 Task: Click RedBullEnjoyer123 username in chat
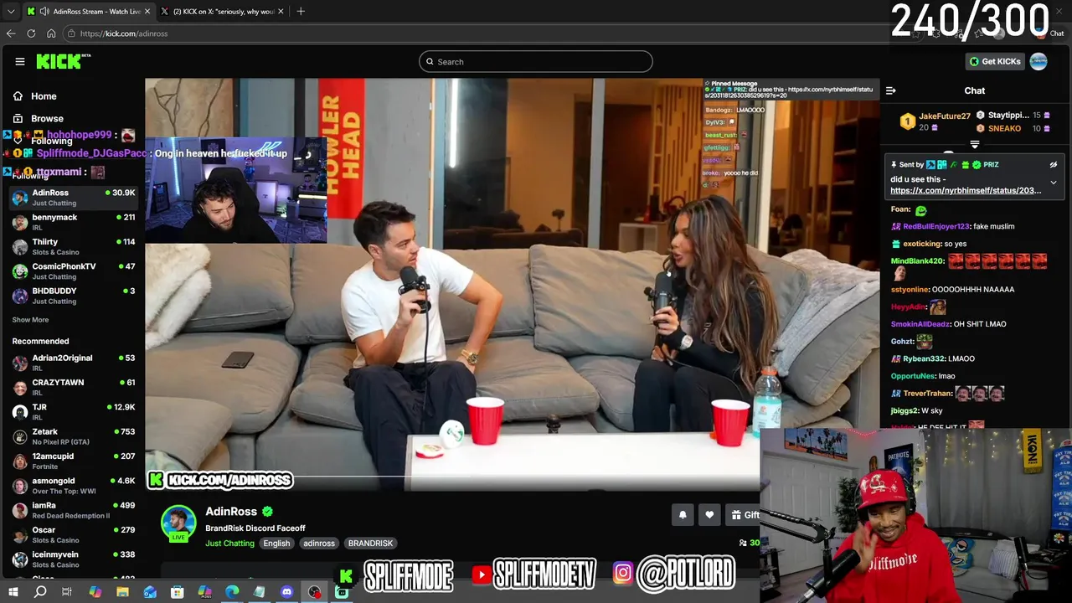(936, 226)
